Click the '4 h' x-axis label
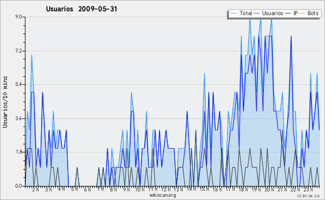Screen dimensions: 325x200 [x=61, y=189]
